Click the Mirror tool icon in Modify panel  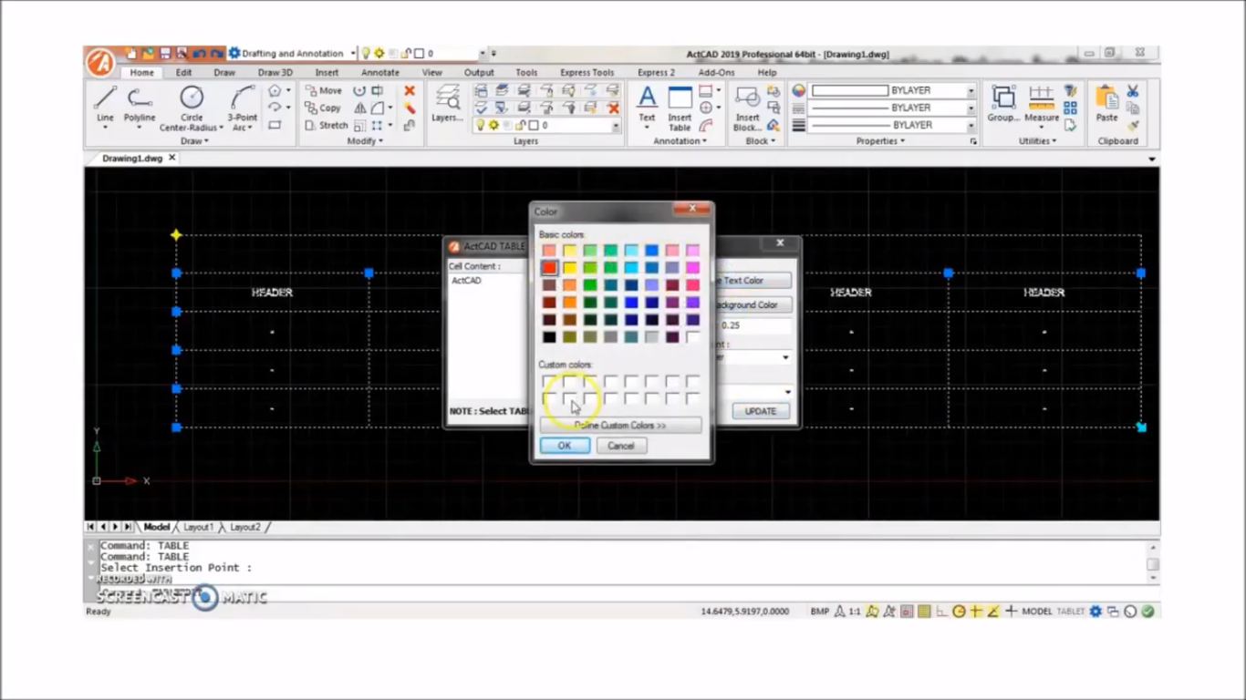359,108
